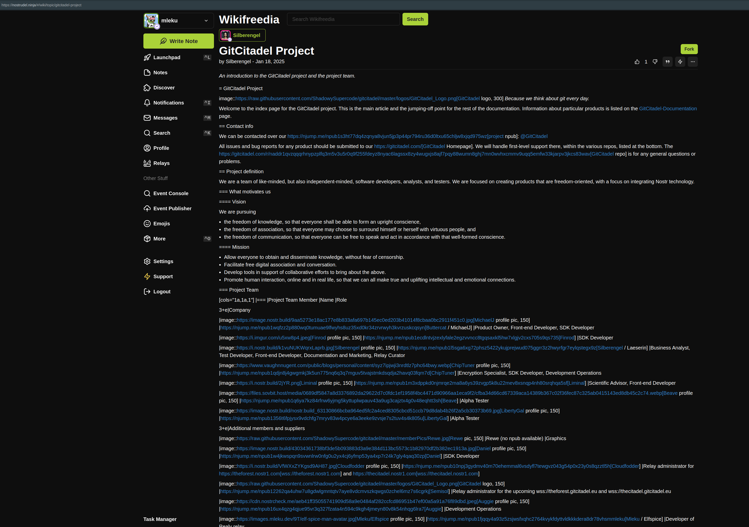Open the Messages envelope icon
This screenshot has height=527, width=749.
click(x=147, y=118)
